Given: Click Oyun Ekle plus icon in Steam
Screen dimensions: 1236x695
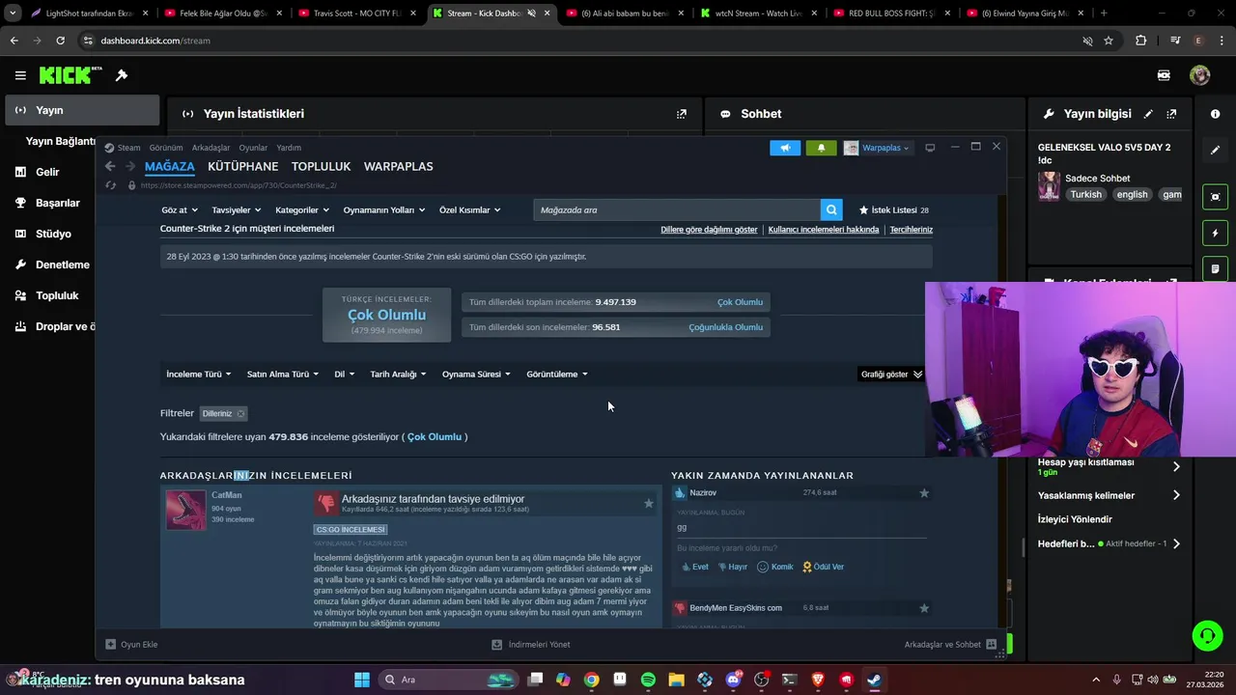Looking at the screenshot, I should (111, 644).
